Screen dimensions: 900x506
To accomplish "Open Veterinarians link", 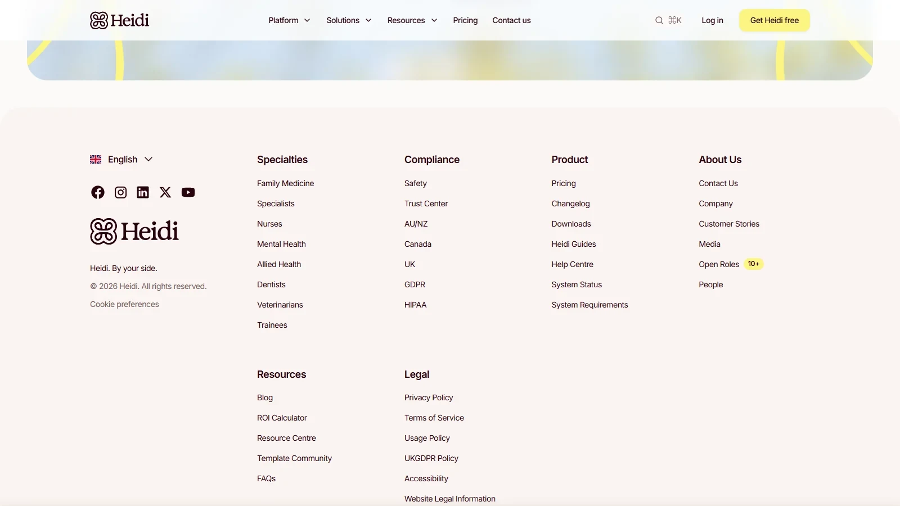I will click(280, 305).
